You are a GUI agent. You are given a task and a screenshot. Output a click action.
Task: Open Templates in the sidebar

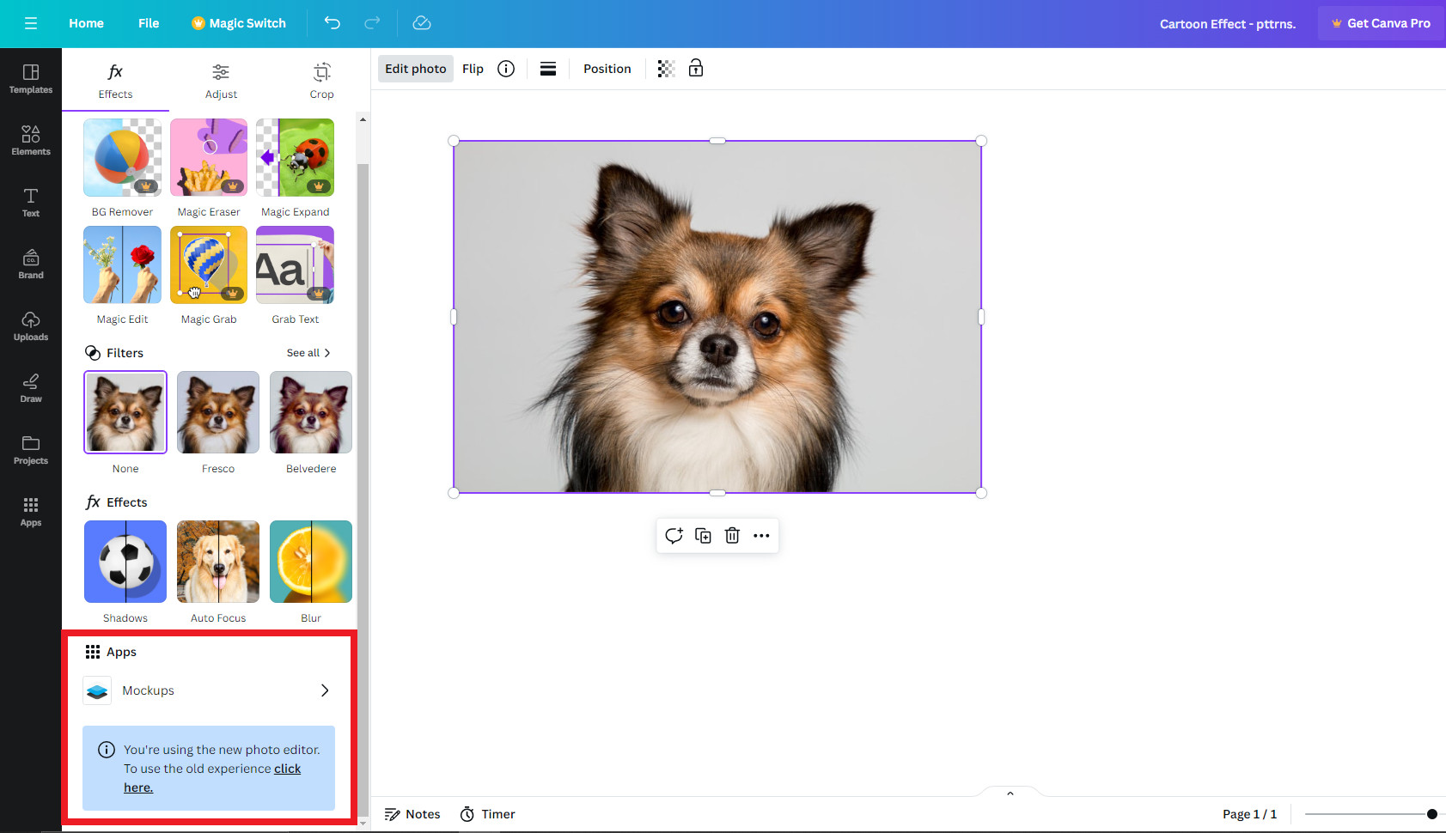click(x=31, y=79)
